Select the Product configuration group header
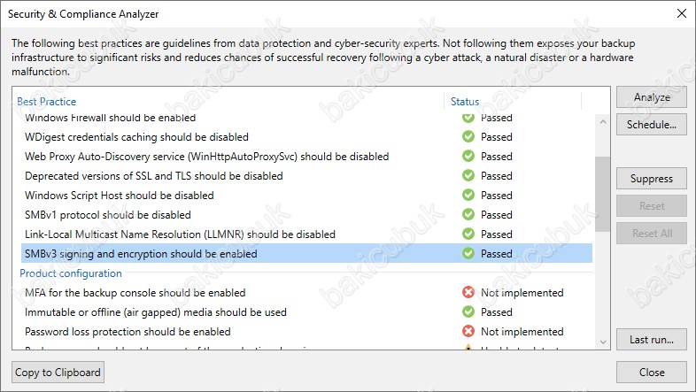Screen dimensions: 696x392 point(71,273)
